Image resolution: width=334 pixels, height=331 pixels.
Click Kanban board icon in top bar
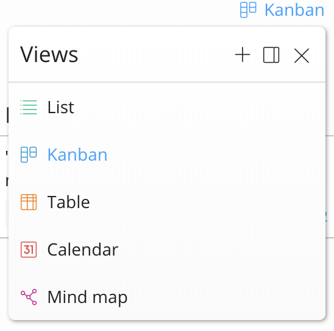pos(248,10)
